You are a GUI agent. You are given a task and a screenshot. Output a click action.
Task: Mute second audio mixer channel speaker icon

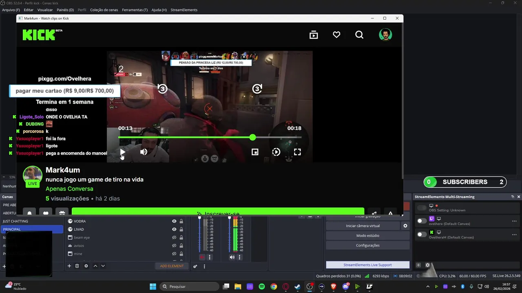pyautogui.click(x=232, y=257)
